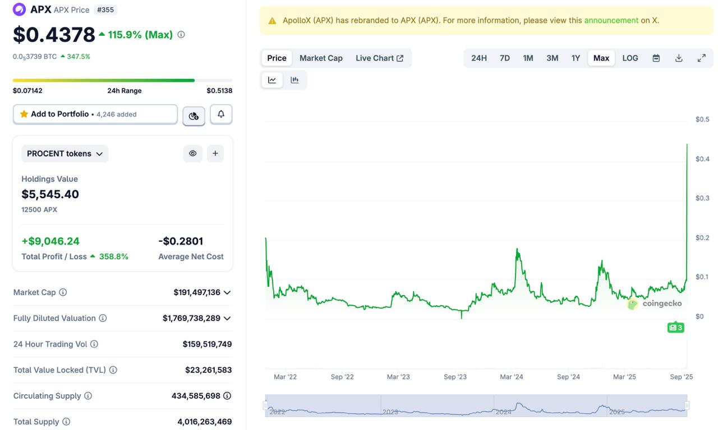Screen dimensions: 718x430
Task: Click the APX purple coin logo
Action: (19, 10)
